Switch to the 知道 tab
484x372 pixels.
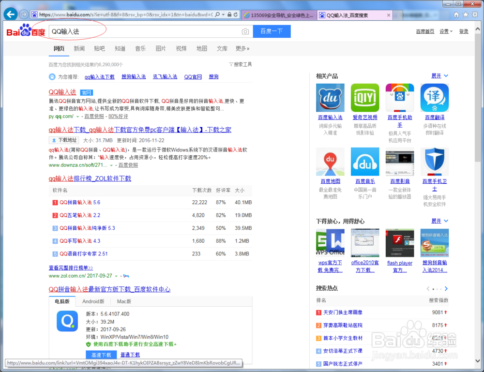point(120,49)
